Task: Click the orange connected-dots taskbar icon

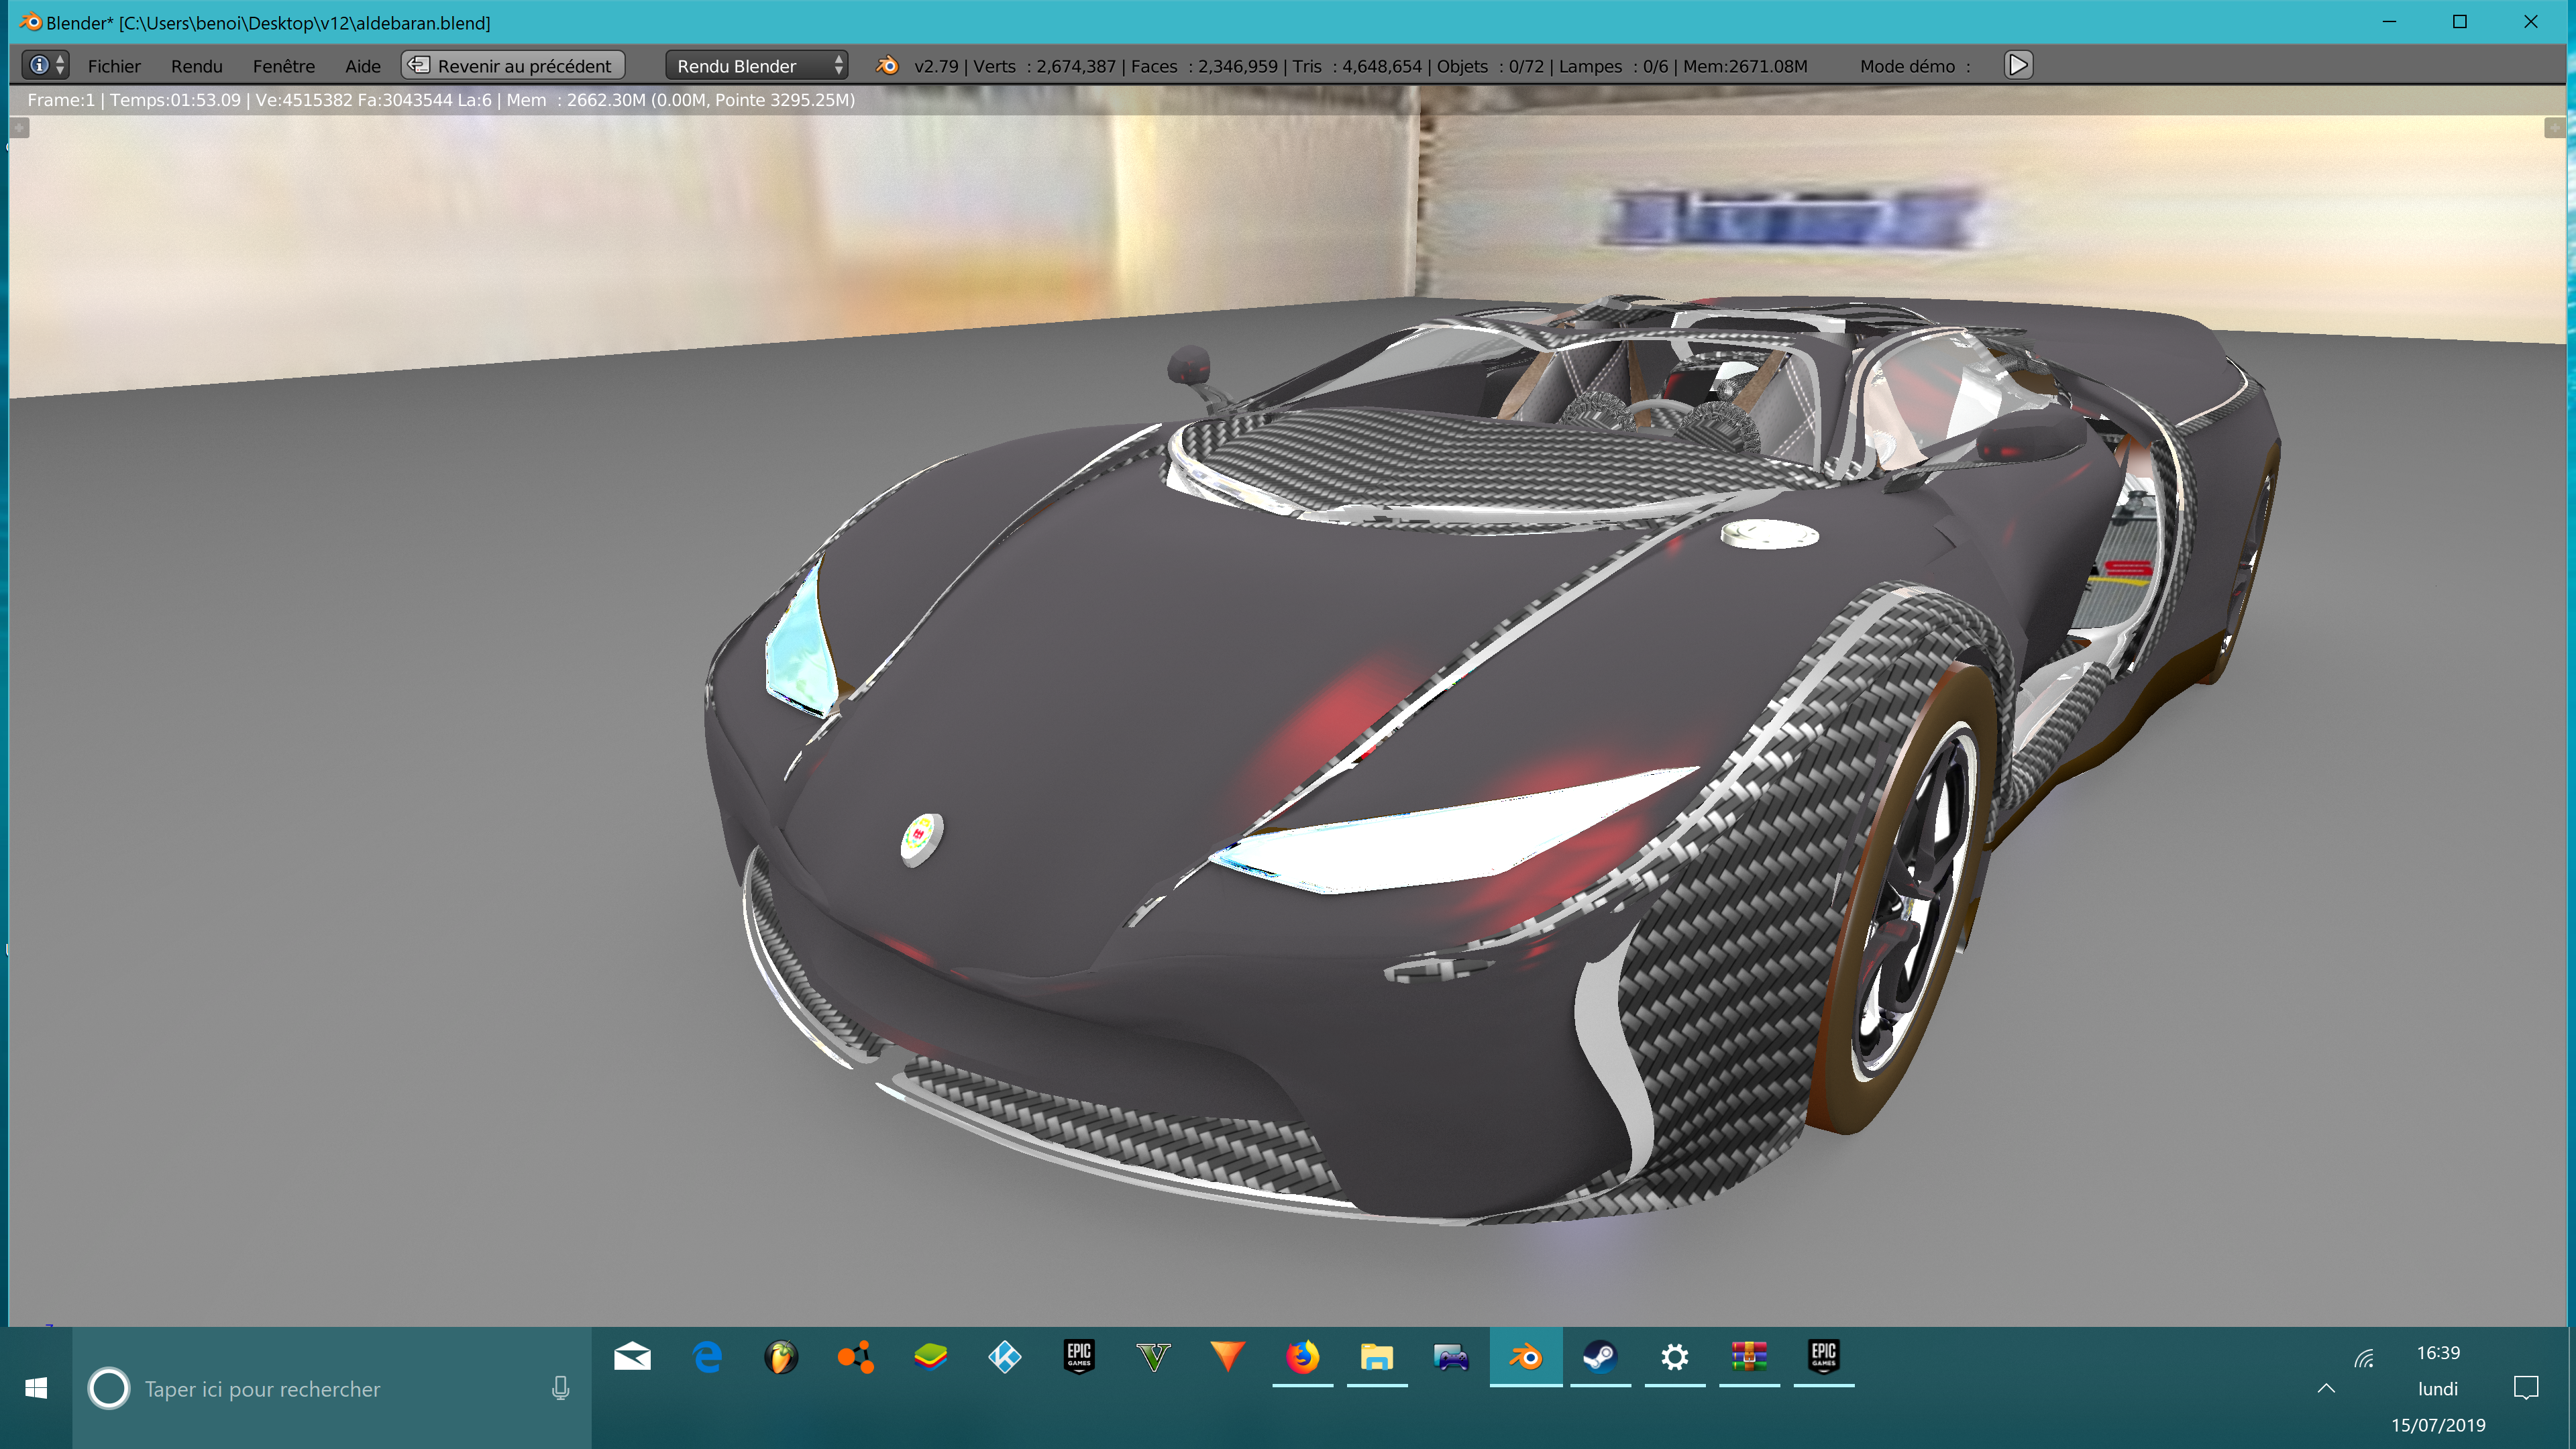Action: (856, 1357)
